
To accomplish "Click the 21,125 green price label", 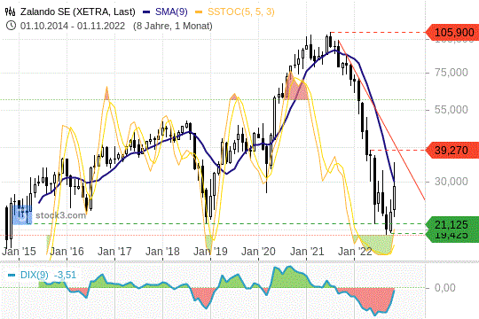I will (452, 225).
